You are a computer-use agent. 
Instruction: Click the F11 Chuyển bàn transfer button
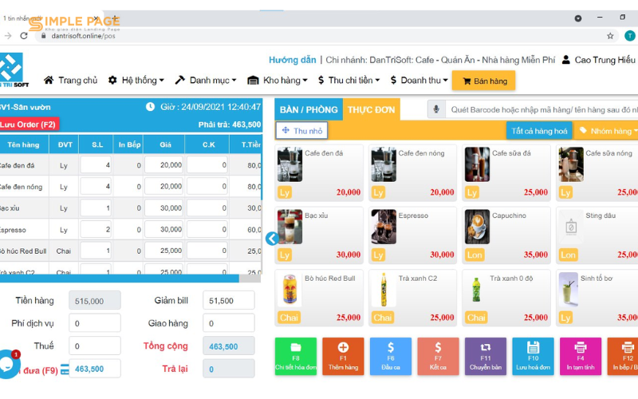click(486, 356)
